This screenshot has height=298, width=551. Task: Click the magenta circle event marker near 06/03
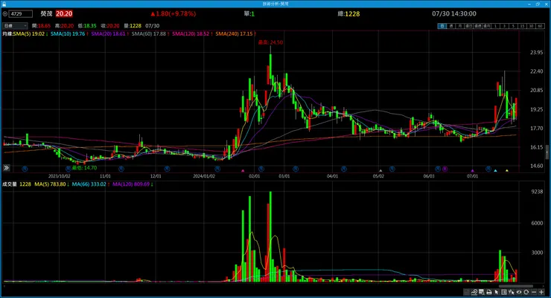[445, 169]
